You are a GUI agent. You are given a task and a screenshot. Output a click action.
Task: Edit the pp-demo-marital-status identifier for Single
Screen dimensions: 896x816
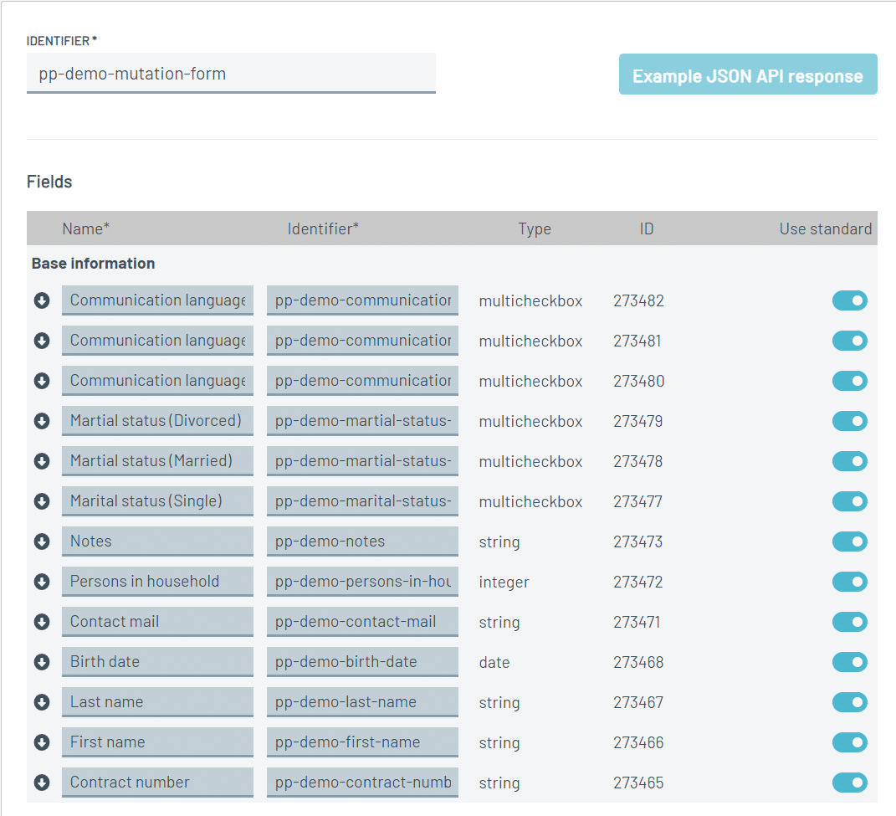(362, 501)
